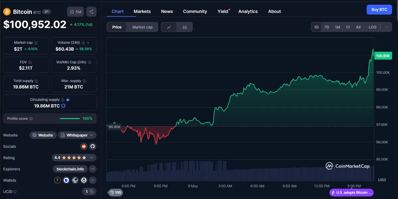Open the Community tab
This screenshot has width=398, height=199.
(x=195, y=11)
